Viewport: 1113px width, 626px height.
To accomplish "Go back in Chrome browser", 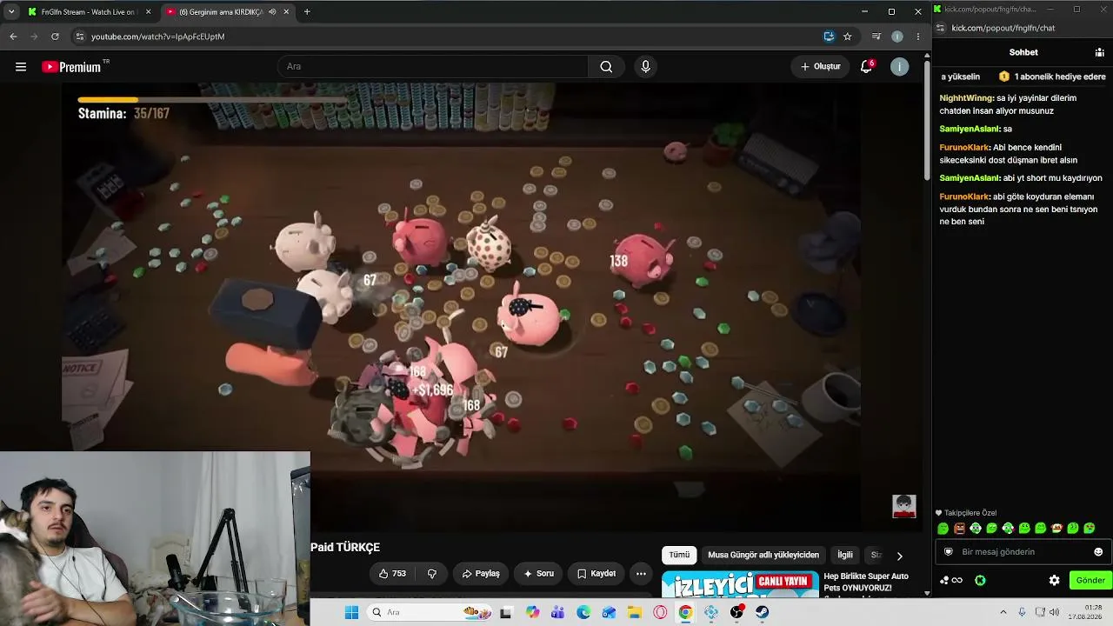I will click(13, 37).
